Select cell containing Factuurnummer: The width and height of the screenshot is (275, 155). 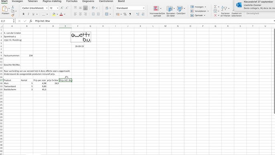point(12,55)
